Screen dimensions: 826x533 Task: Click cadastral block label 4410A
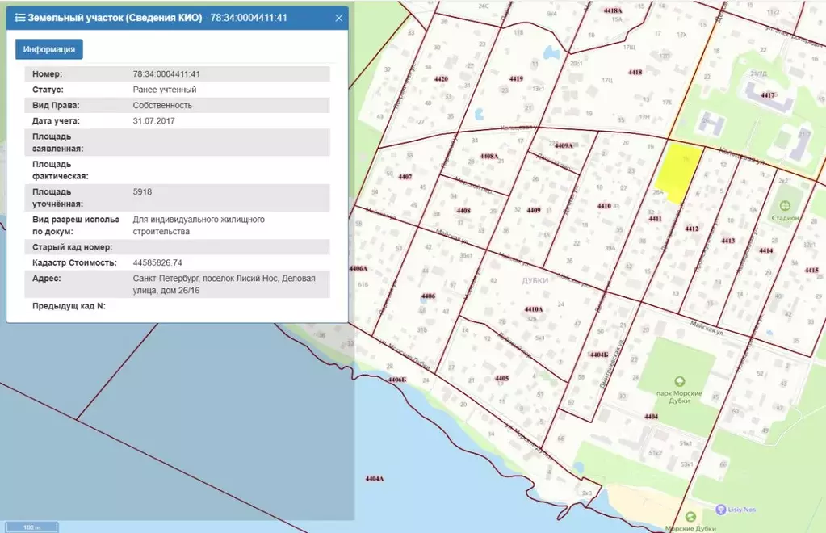pos(533,309)
